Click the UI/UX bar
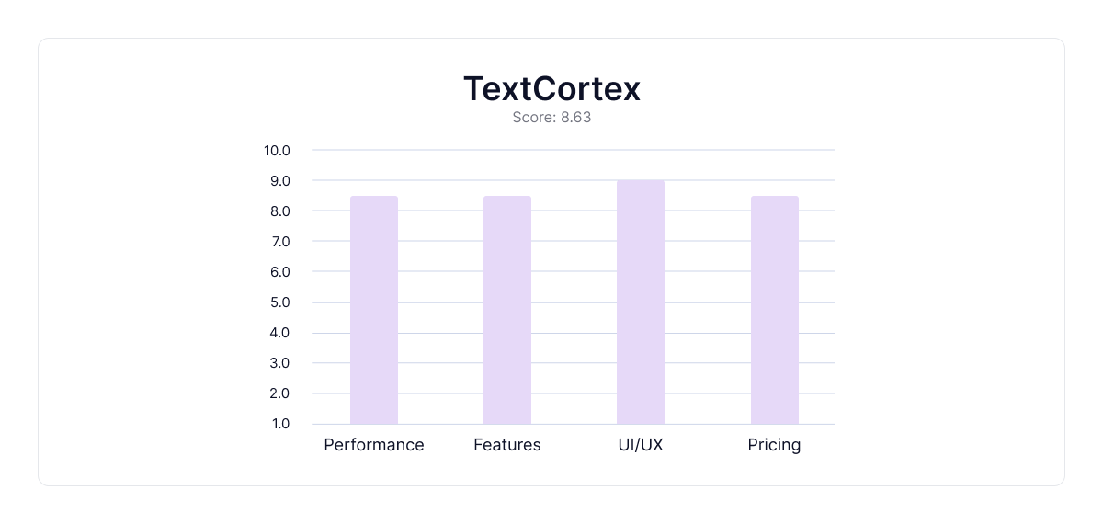Screen dimensions: 1103x524 [641, 302]
